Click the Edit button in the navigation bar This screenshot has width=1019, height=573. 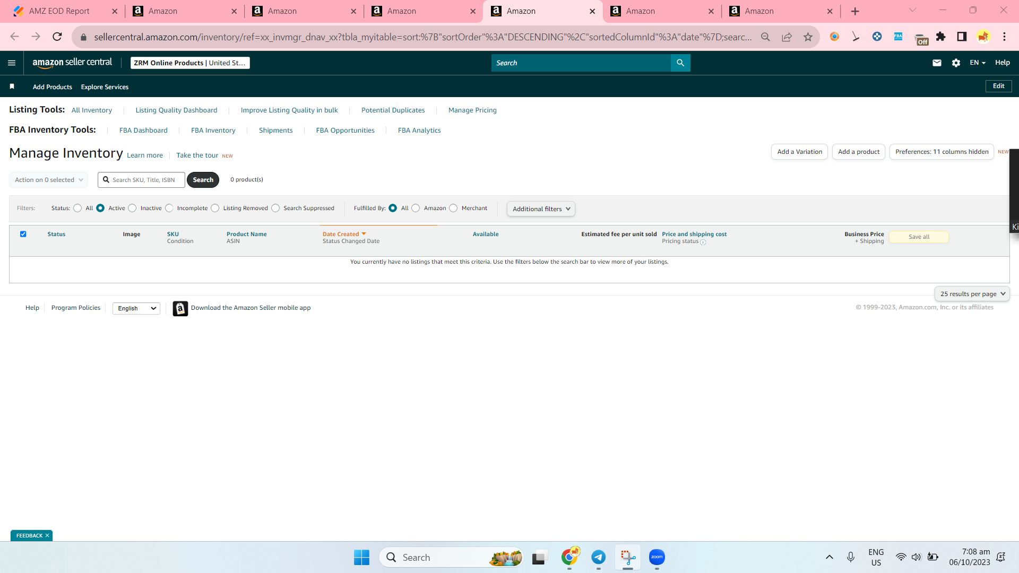(998, 86)
